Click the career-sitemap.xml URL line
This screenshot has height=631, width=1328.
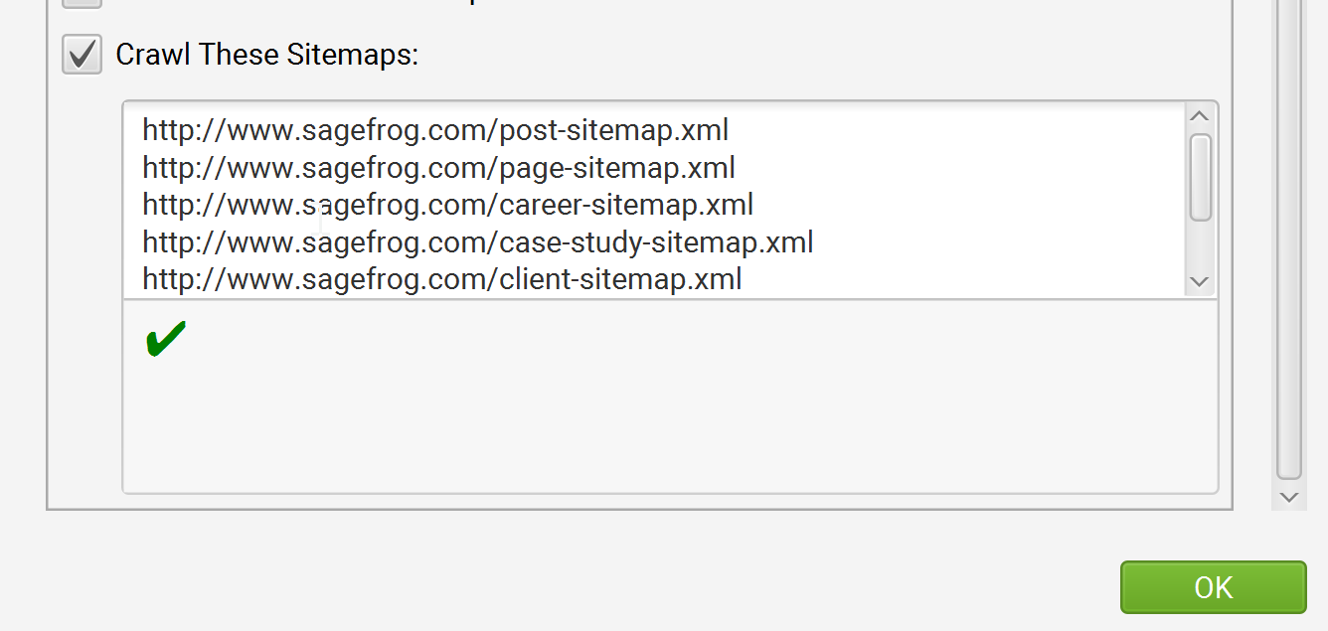point(447,205)
